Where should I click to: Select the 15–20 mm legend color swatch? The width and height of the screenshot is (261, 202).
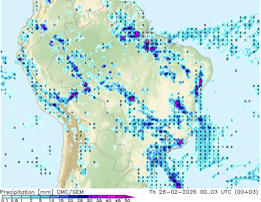(64, 197)
